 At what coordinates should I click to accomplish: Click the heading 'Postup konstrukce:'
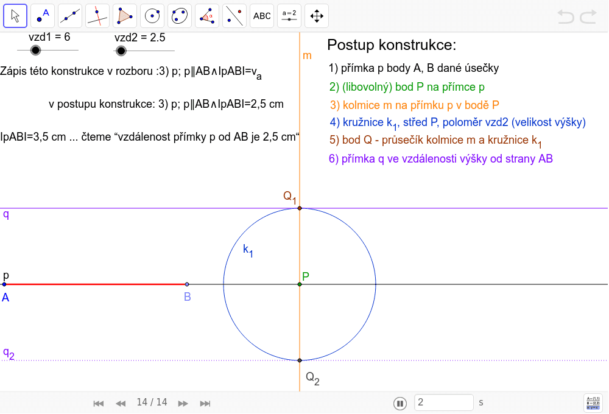pyautogui.click(x=392, y=45)
